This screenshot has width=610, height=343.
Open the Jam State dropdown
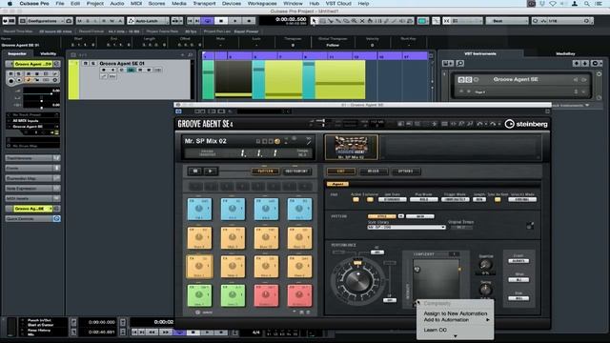392,199
